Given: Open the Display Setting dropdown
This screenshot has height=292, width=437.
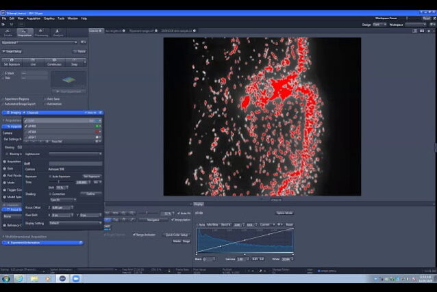Looking at the screenshot, I should click(74, 223).
